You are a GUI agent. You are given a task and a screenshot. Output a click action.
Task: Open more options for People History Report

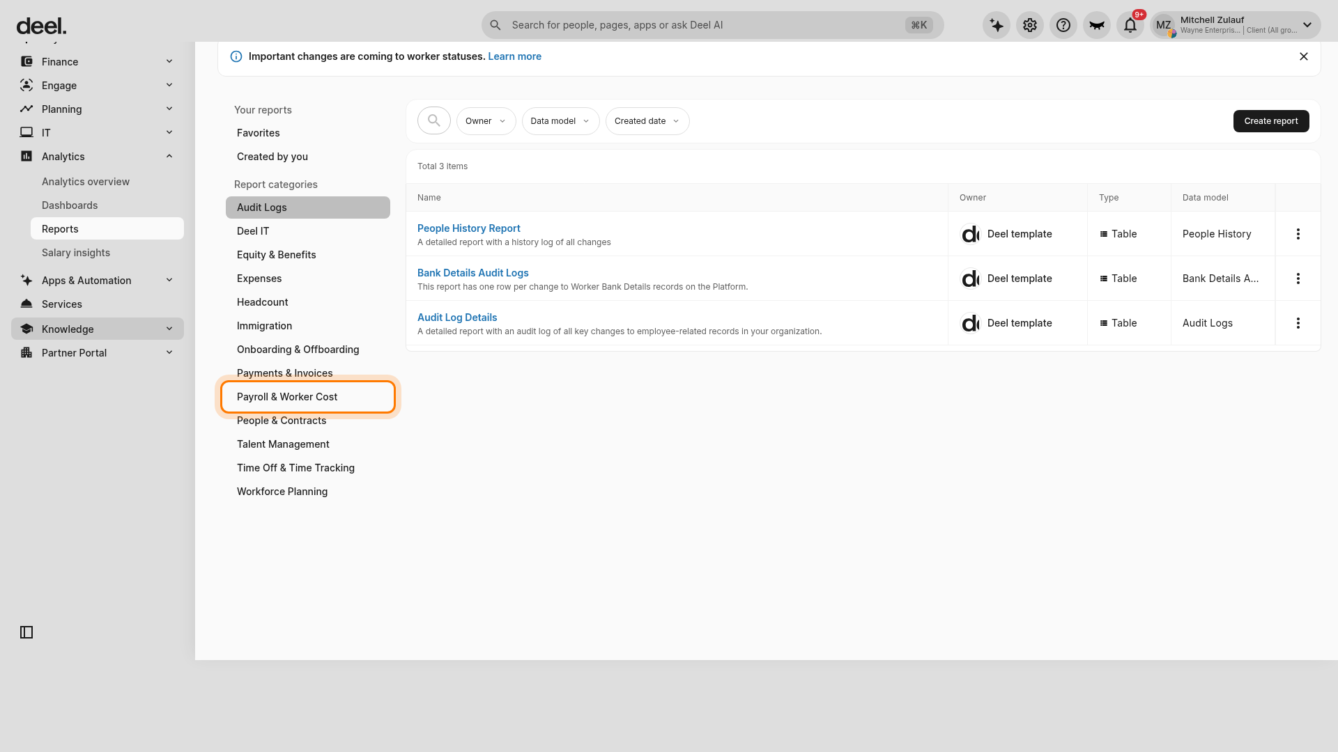(x=1298, y=234)
